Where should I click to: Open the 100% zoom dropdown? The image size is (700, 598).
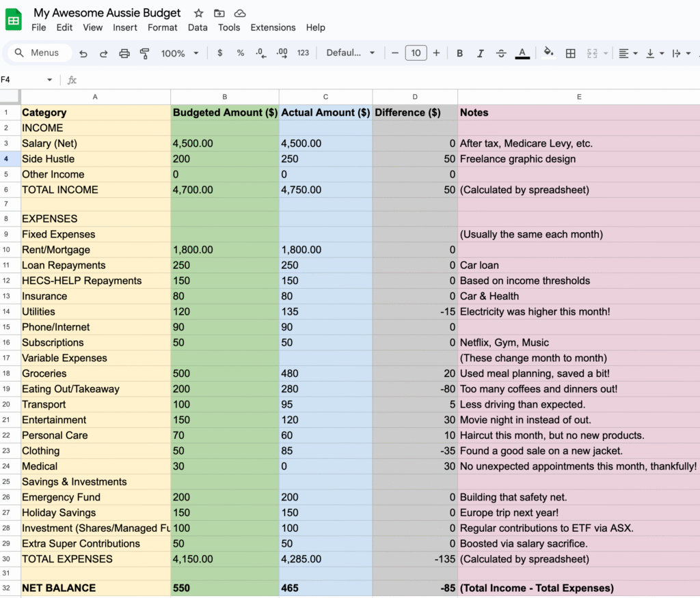180,53
